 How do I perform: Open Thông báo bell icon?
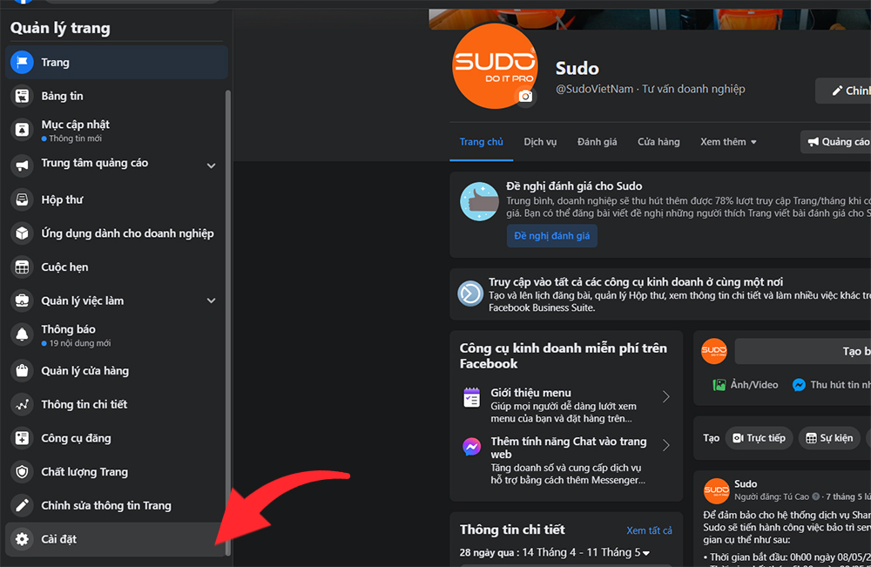[x=22, y=334]
